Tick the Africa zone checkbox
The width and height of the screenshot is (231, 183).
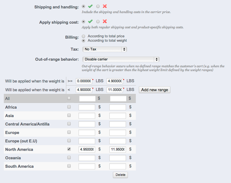coord(69,107)
